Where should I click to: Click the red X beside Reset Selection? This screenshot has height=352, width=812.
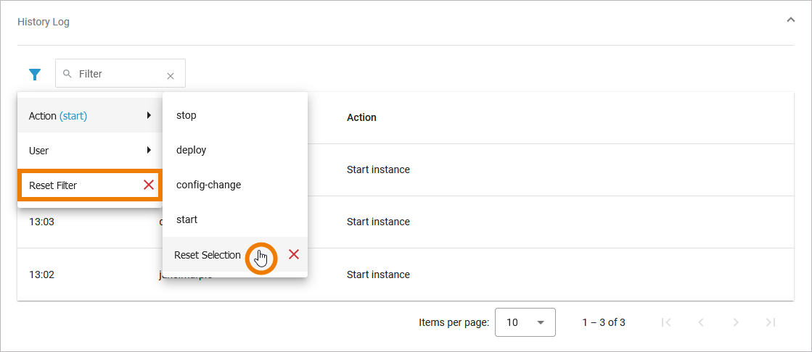(x=294, y=254)
